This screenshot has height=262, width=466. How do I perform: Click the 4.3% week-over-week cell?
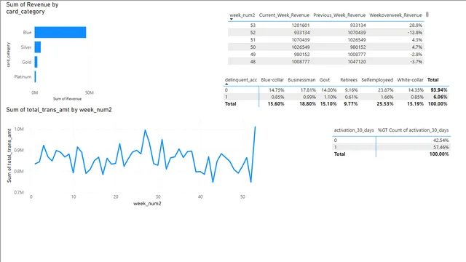[417, 40]
